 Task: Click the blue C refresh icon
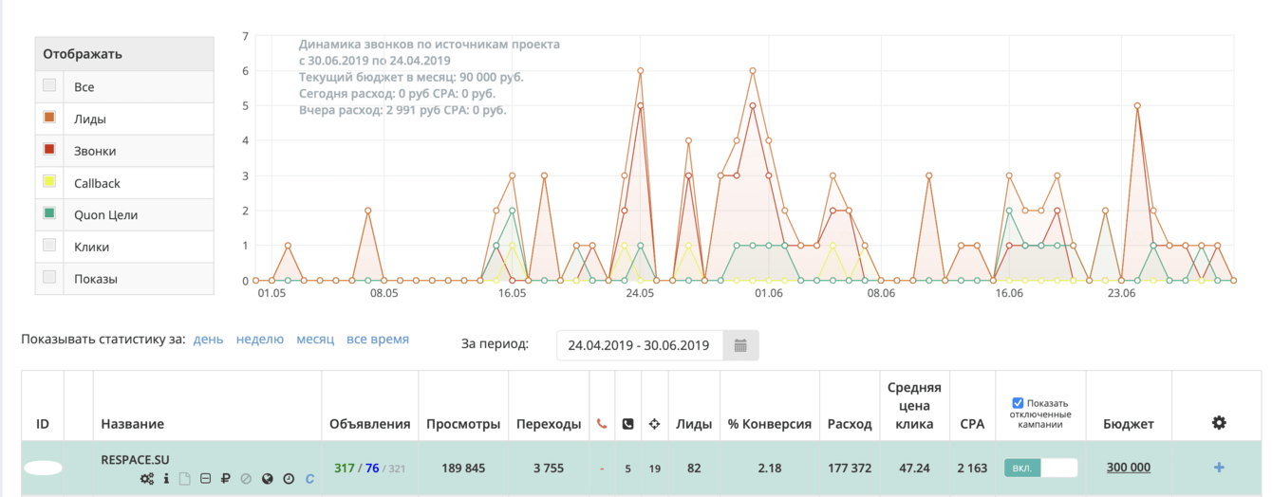click(309, 479)
